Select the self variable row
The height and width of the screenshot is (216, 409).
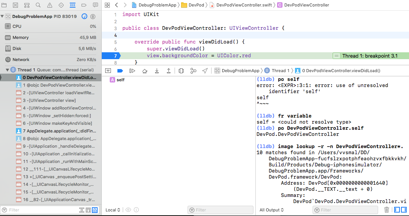179,80
